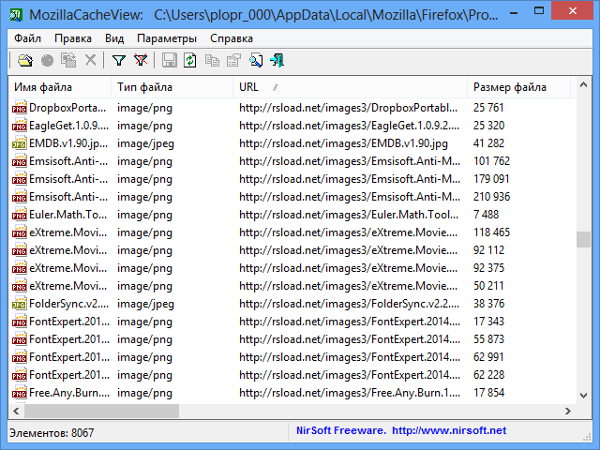Click the clear filter icon with red X
Image resolution: width=600 pixels, height=450 pixels.
(x=141, y=61)
